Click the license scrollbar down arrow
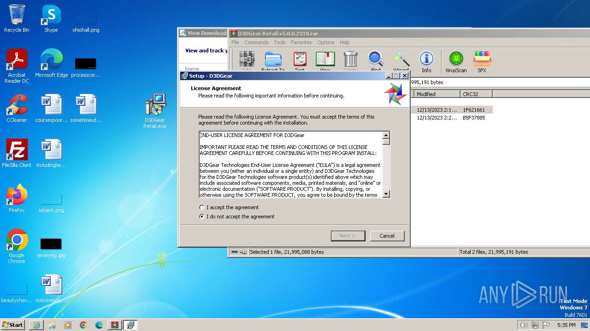 point(386,194)
